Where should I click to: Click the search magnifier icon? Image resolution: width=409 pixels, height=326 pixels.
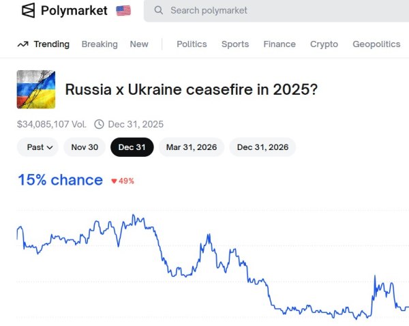tap(159, 10)
